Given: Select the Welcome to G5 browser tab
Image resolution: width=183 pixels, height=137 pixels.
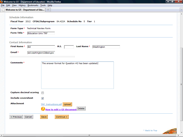Looking at the screenshot, I should pos(23,9).
